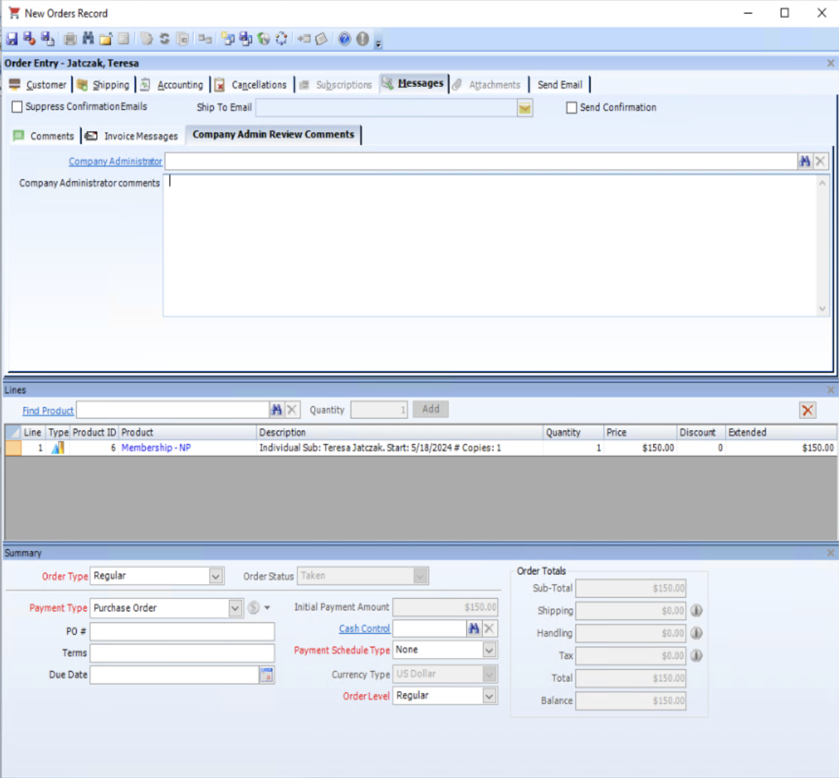The width and height of the screenshot is (839, 778).
Task: Open the Order Level dropdown
Action: [489, 696]
